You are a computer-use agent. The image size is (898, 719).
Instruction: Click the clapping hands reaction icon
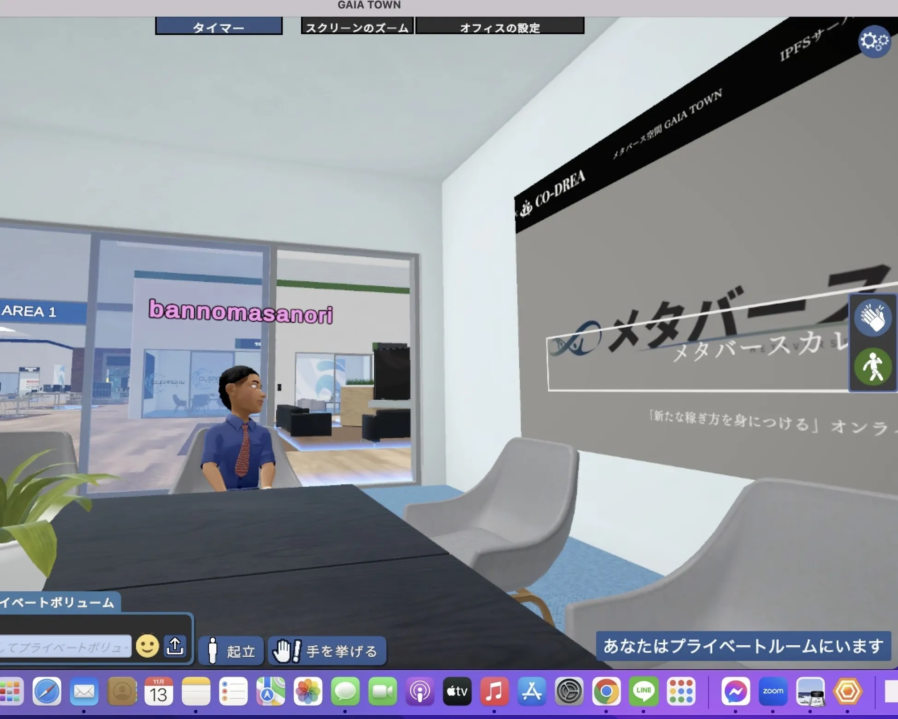point(873,318)
